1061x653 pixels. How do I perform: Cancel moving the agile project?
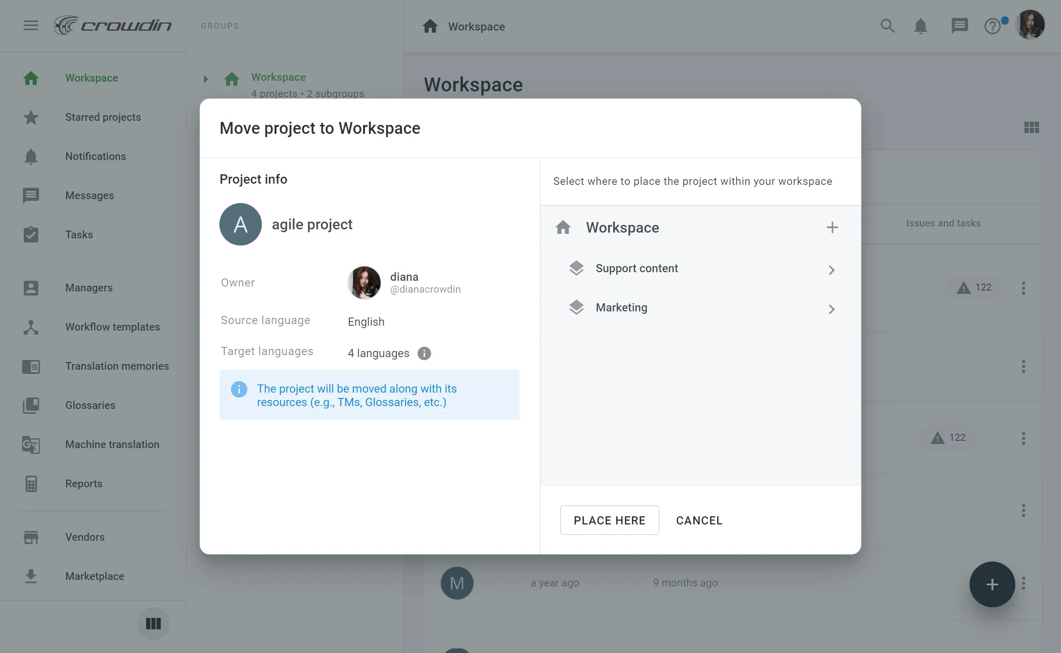tap(699, 520)
